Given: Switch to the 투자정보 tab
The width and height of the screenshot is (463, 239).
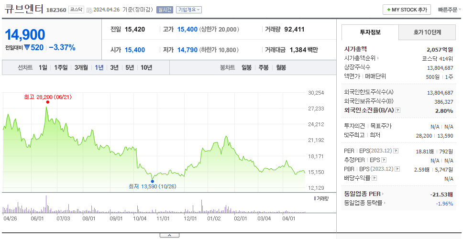Looking at the screenshot, I should coord(370,32).
